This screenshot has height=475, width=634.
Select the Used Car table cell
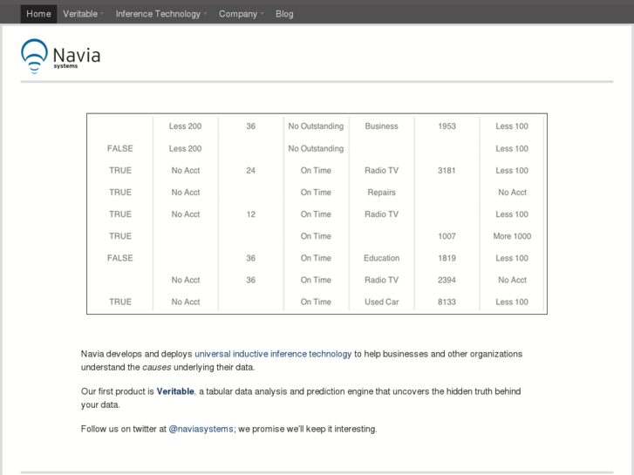[x=381, y=302]
